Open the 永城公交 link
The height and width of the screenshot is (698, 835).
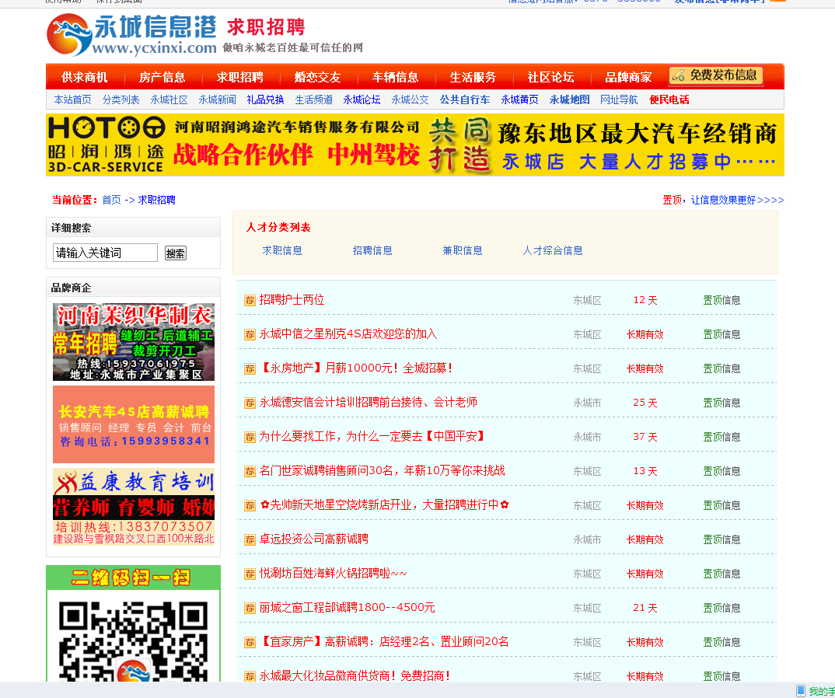(410, 99)
